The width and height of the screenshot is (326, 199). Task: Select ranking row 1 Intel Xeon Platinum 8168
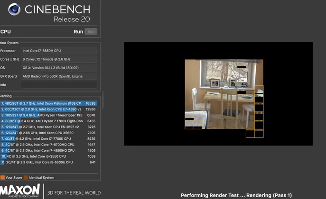tap(49, 103)
